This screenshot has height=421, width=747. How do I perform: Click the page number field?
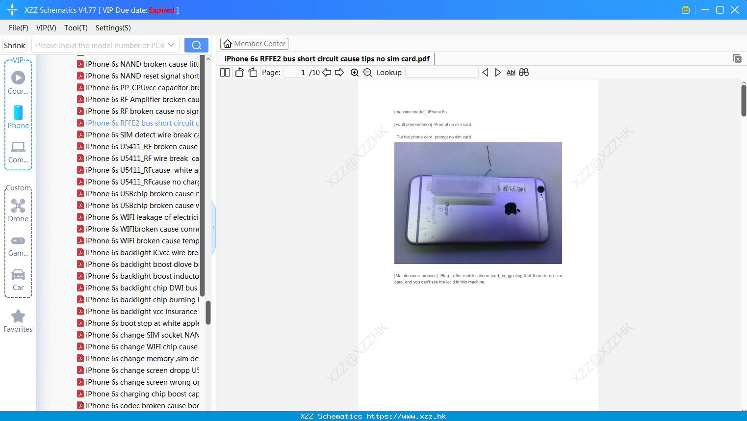(295, 72)
